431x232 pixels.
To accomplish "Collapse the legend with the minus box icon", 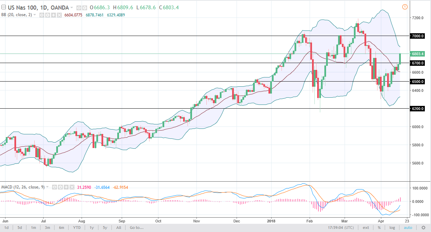I will (3, 7).
